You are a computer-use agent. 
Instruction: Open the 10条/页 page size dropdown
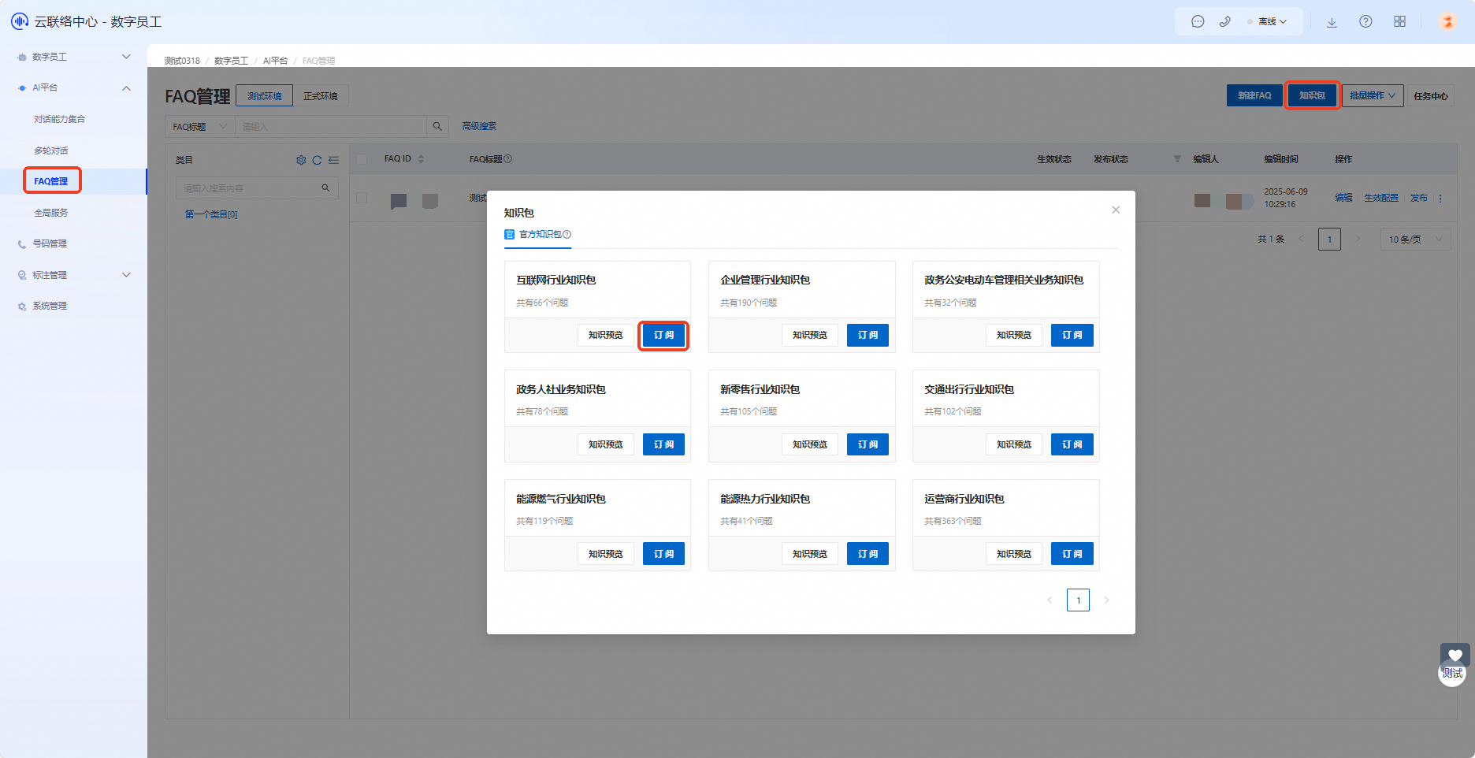click(1415, 239)
